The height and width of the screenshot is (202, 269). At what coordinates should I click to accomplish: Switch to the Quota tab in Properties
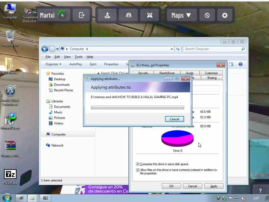coord(190,73)
